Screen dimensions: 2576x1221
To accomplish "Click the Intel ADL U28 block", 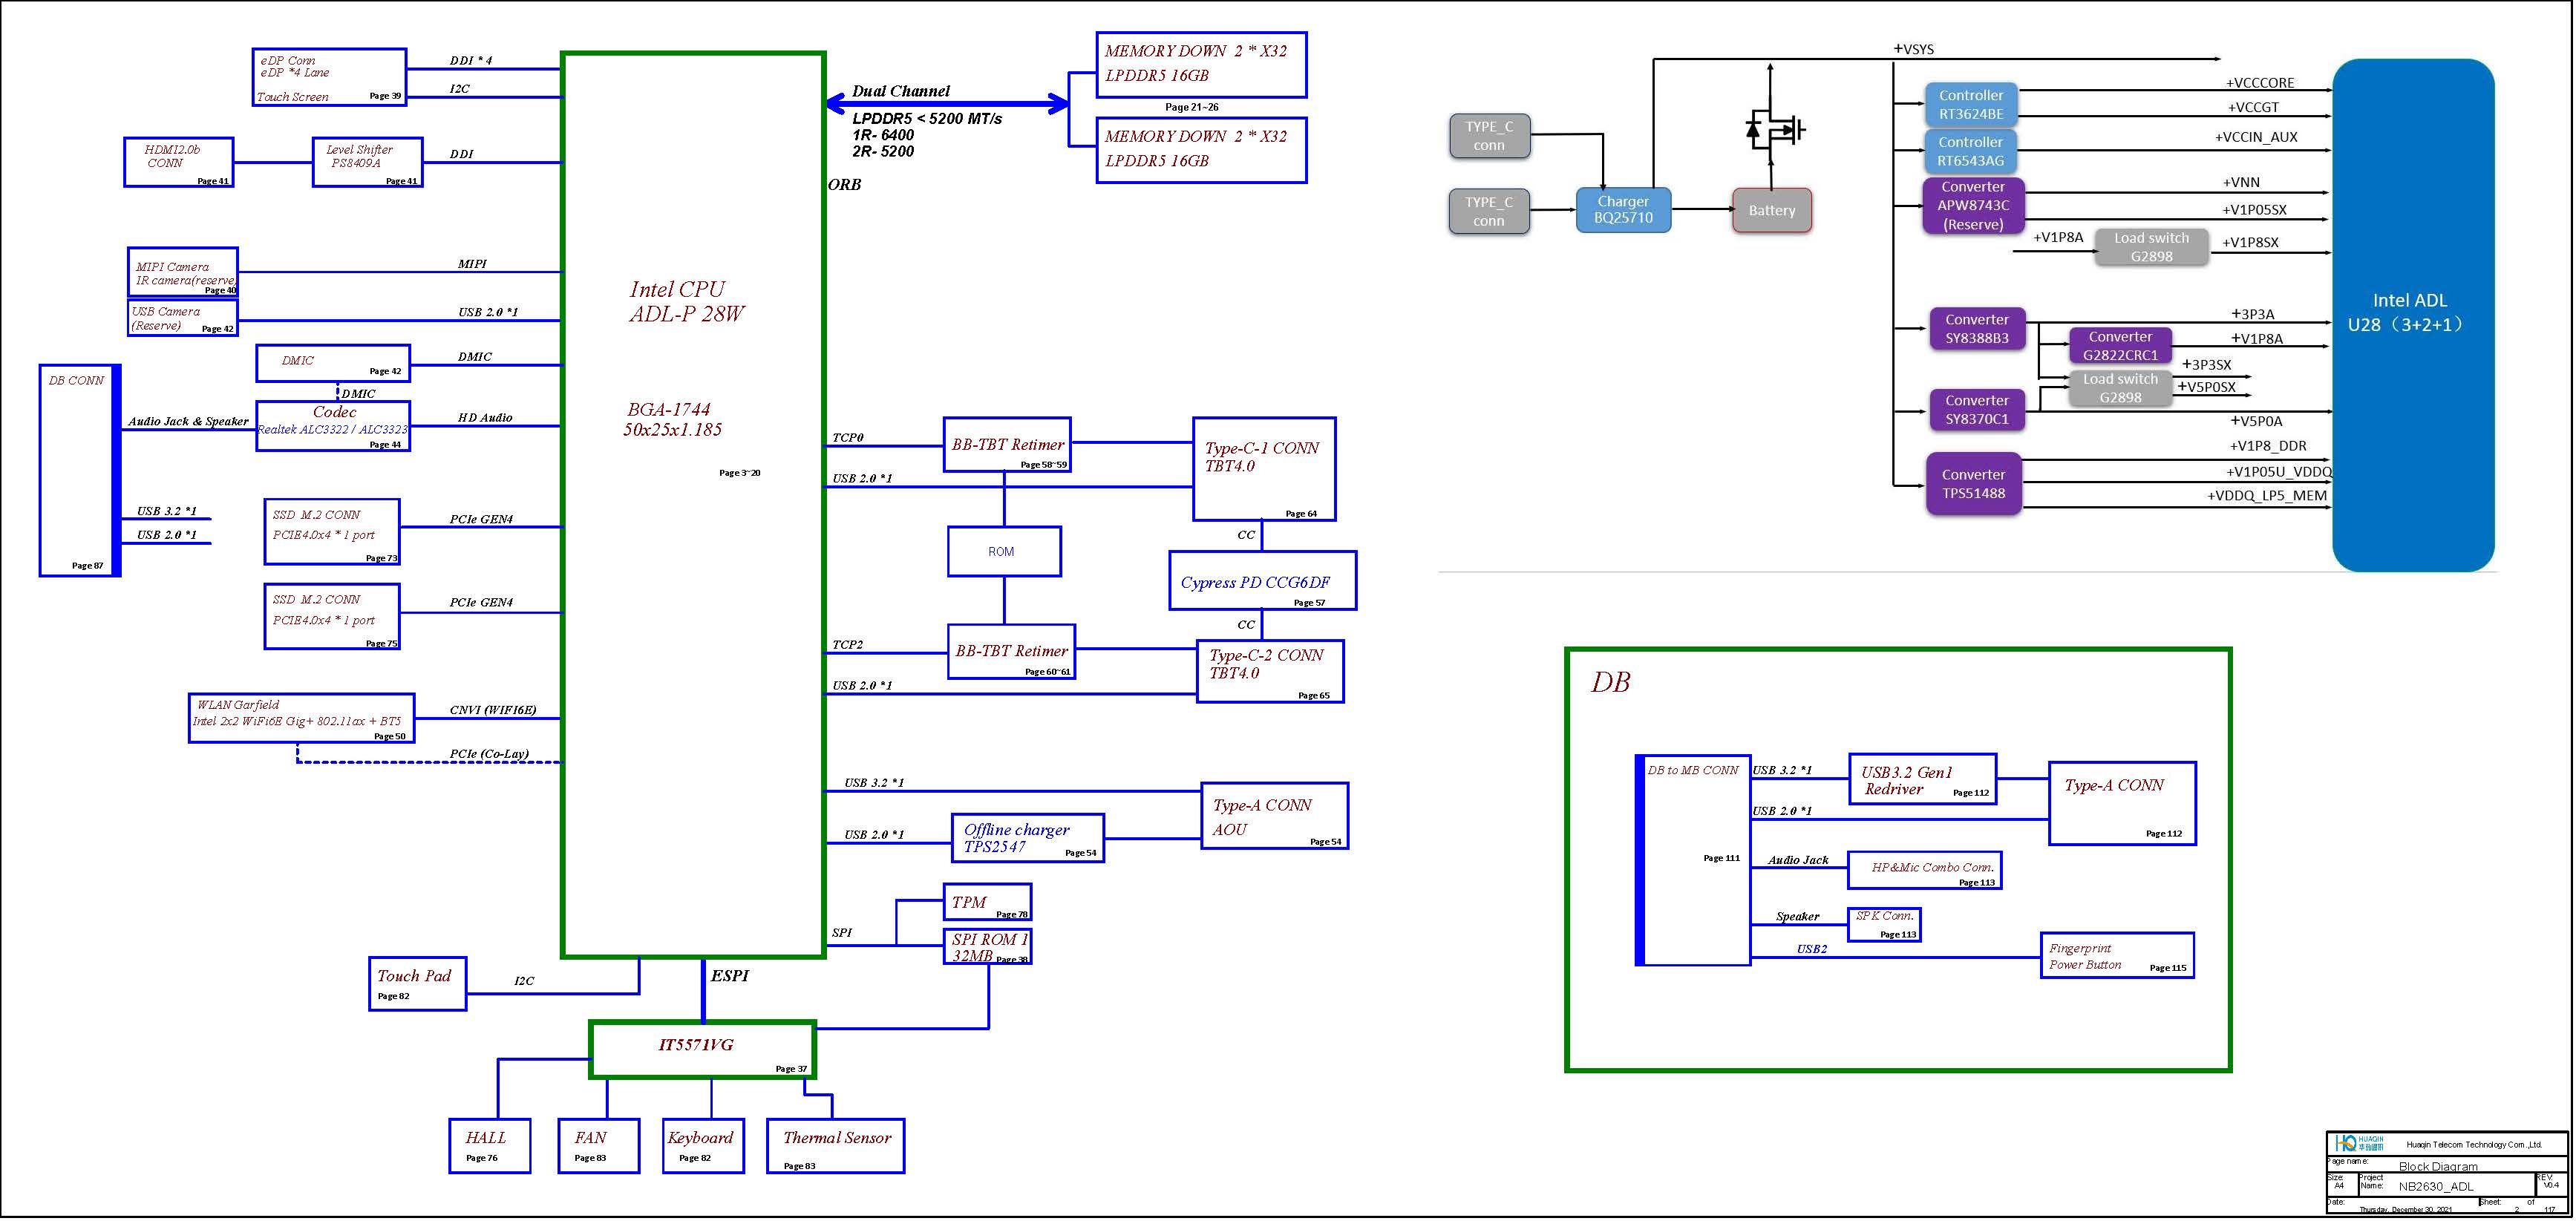I will pyautogui.click(x=2411, y=314).
